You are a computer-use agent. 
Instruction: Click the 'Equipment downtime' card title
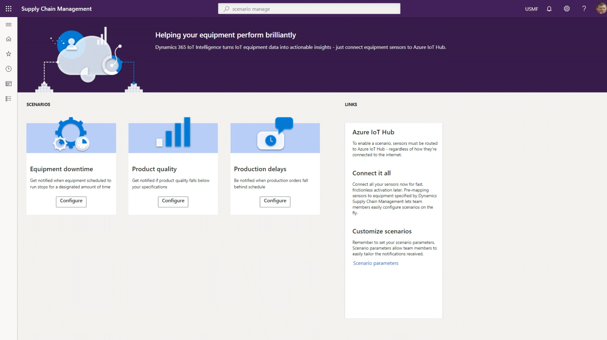click(61, 169)
